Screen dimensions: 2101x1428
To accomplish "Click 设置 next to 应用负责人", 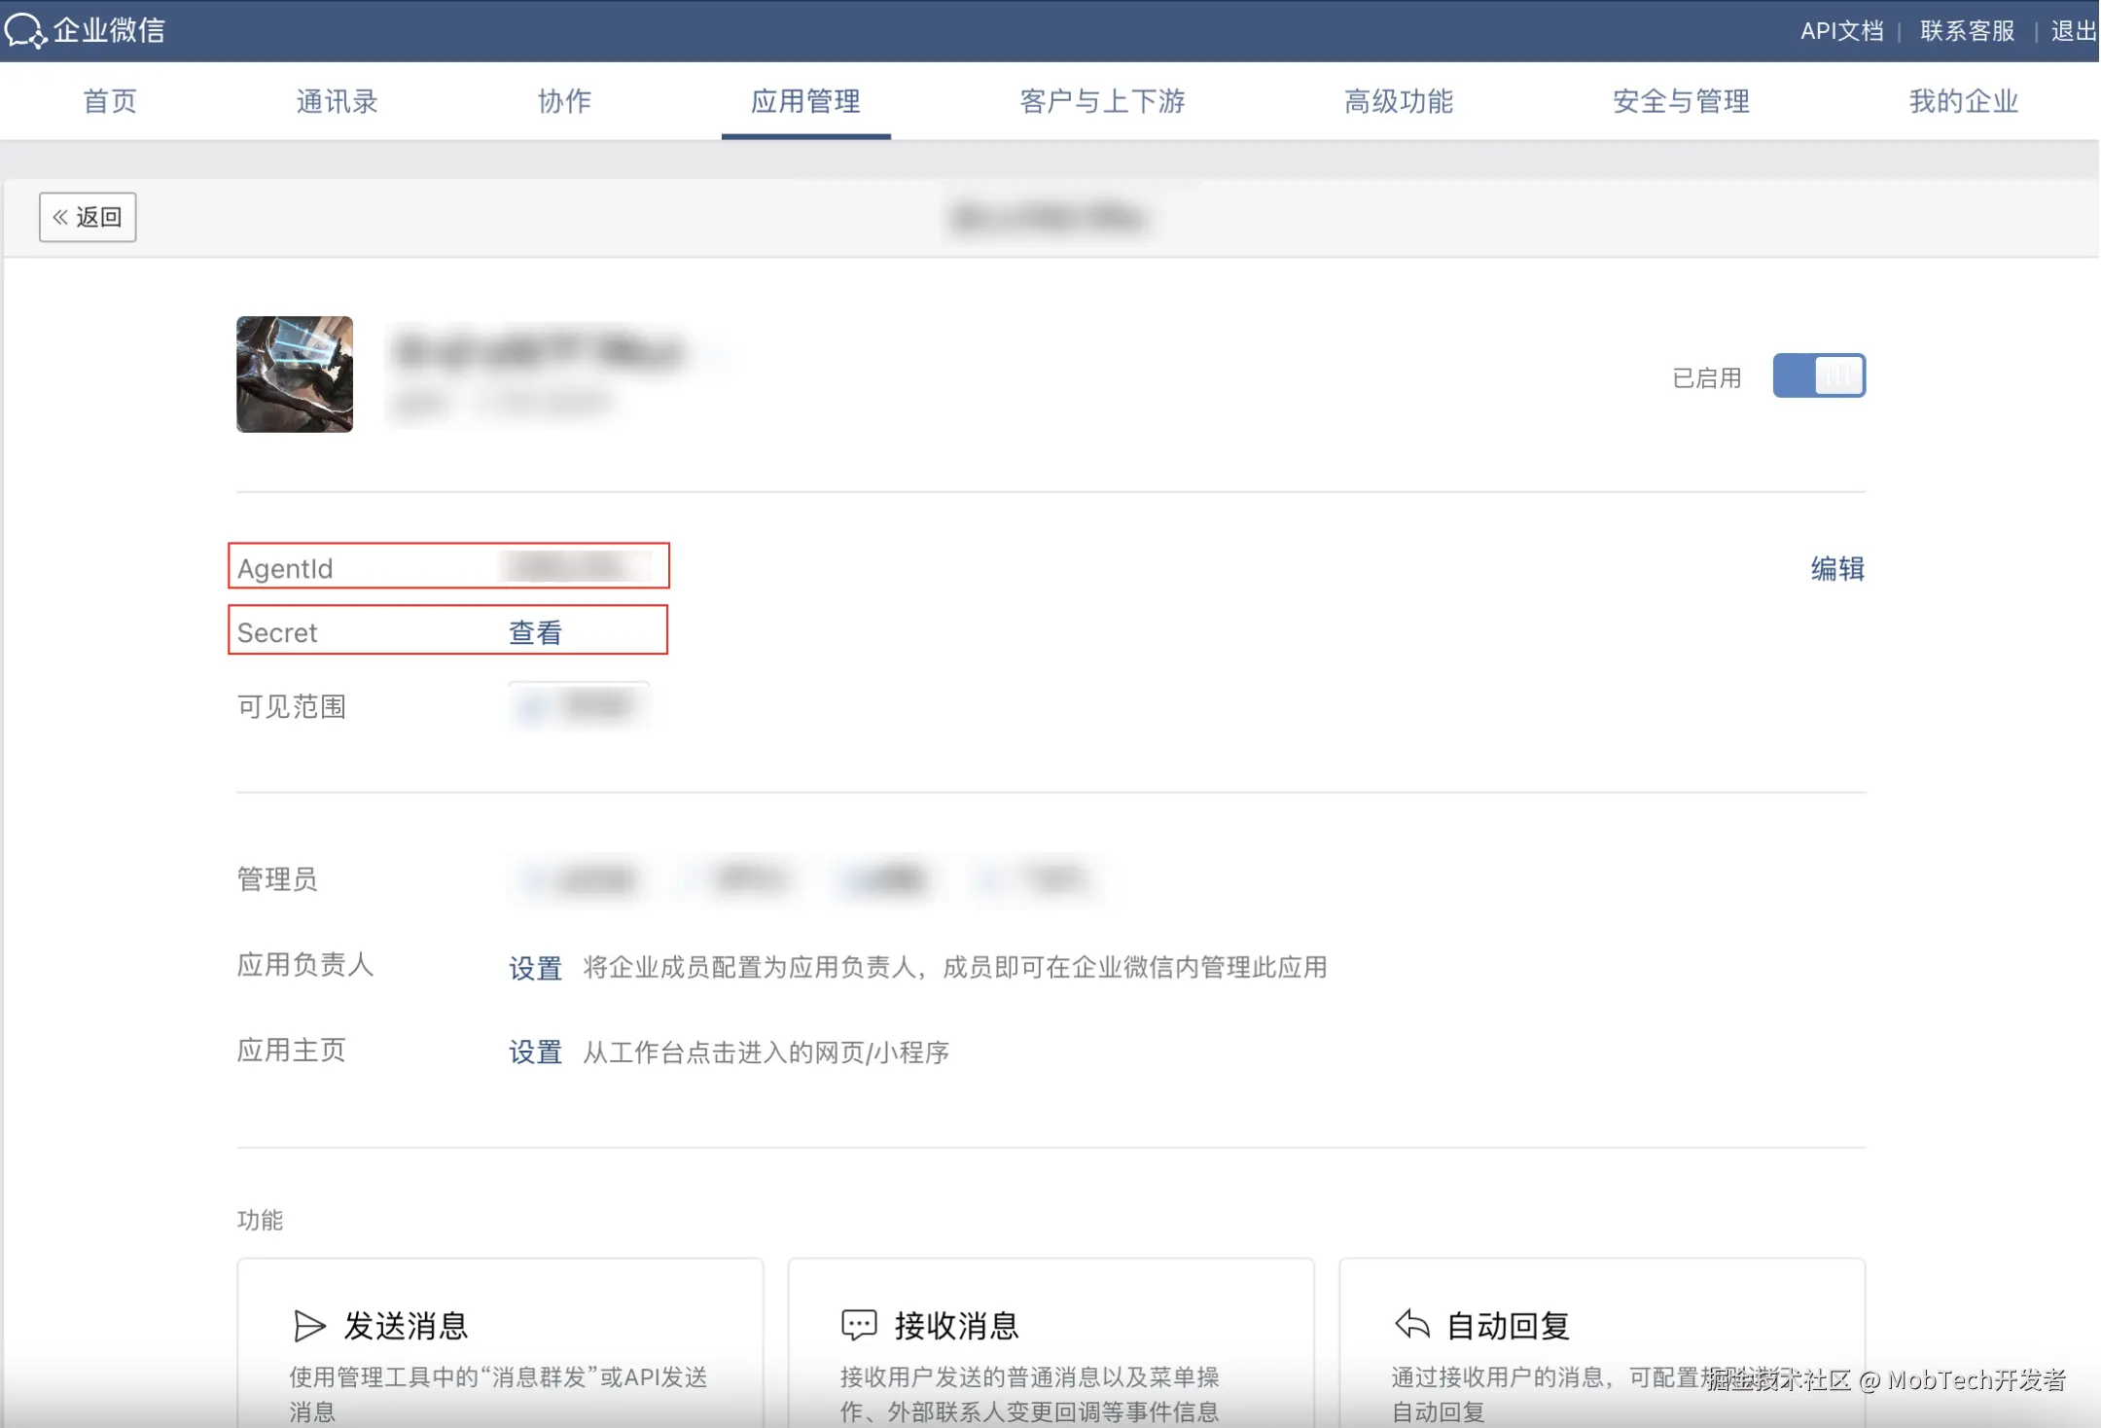I will [535, 968].
